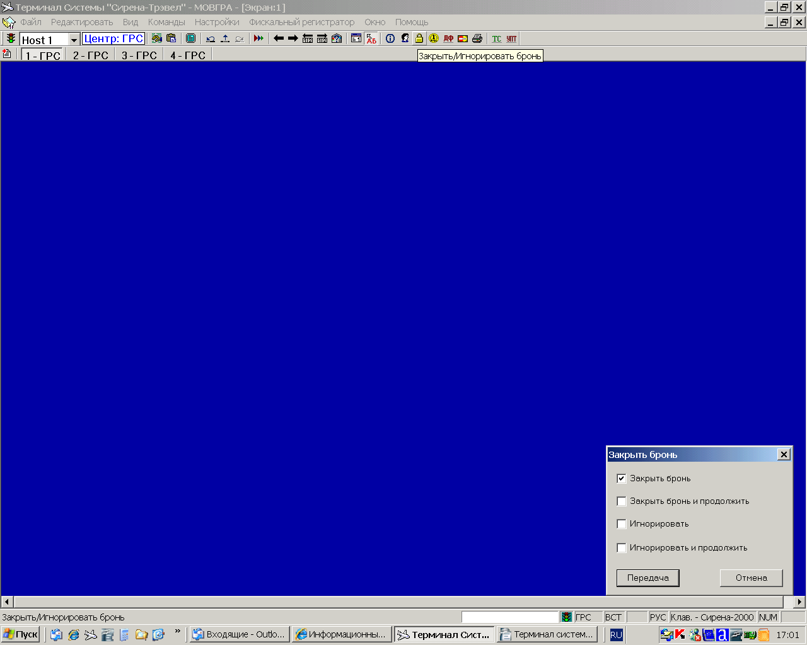
Task: Click the horizontal scrollbar right arrow
Action: click(x=799, y=602)
